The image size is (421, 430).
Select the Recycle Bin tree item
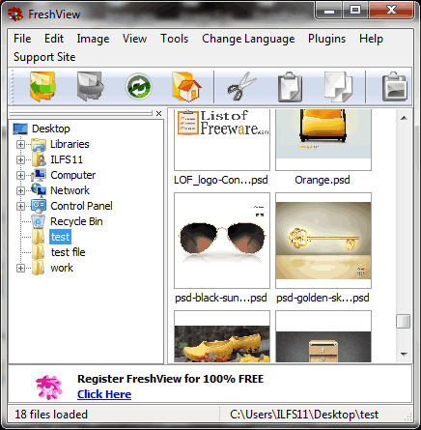76,221
